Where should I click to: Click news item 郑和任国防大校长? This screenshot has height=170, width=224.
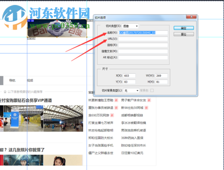coord(101,138)
